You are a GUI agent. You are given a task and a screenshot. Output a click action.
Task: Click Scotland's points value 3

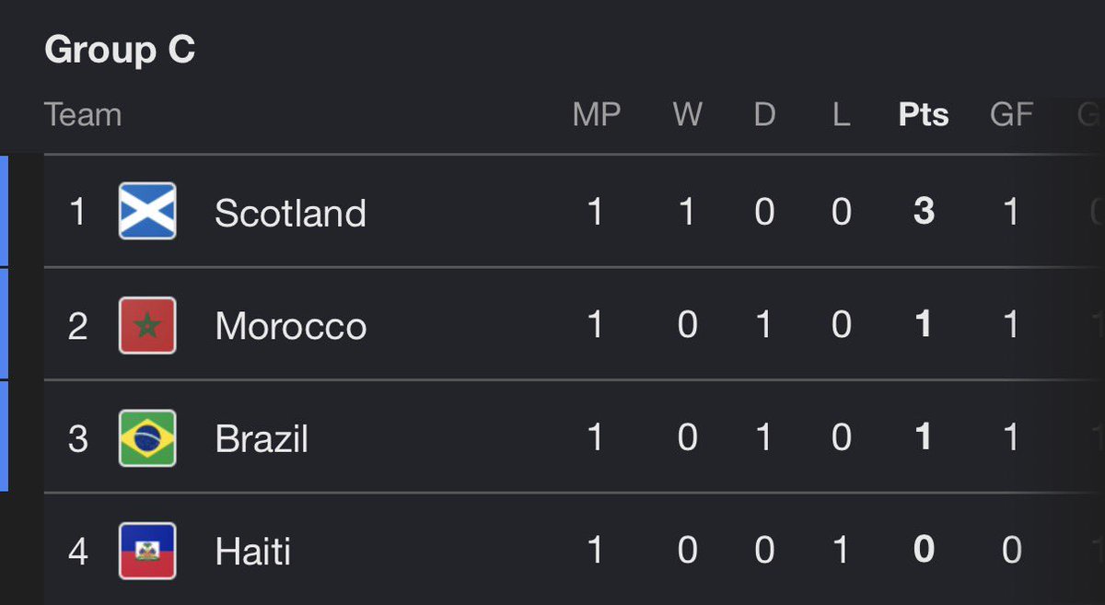pos(924,213)
